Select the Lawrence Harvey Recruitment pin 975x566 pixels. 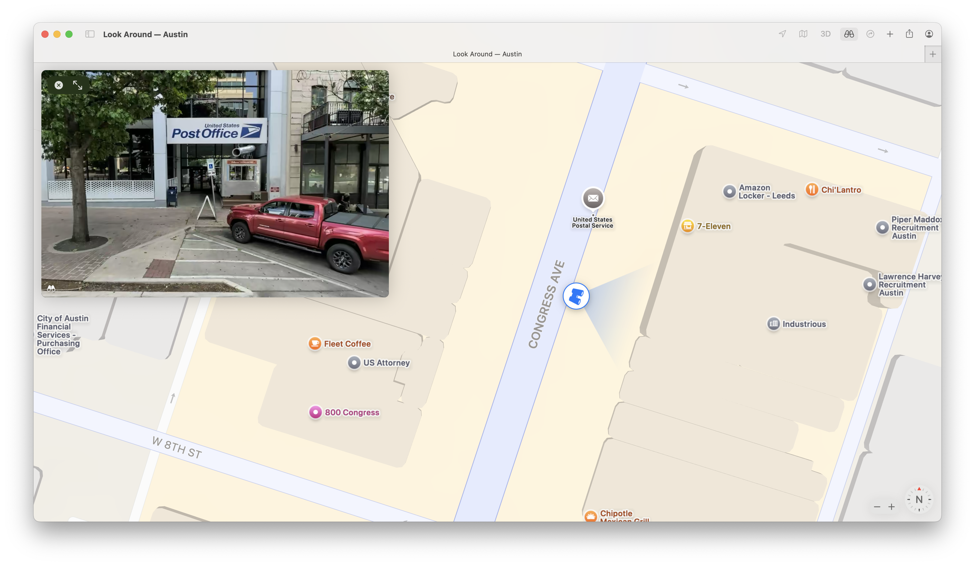tap(869, 285)
